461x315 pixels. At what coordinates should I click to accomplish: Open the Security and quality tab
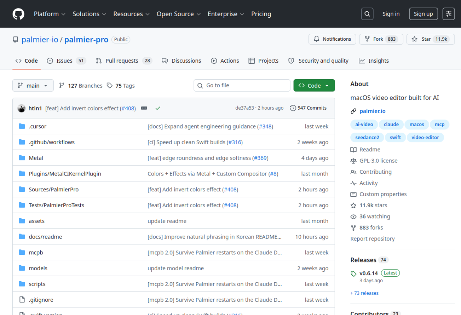tap(318, 61)
